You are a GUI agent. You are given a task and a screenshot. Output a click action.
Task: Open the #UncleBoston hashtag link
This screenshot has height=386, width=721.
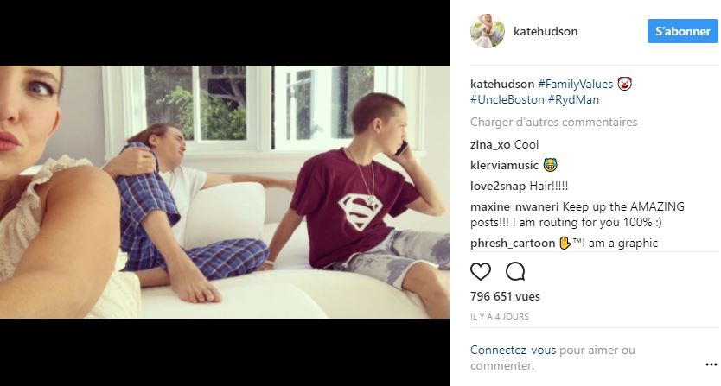coord(507,99)
